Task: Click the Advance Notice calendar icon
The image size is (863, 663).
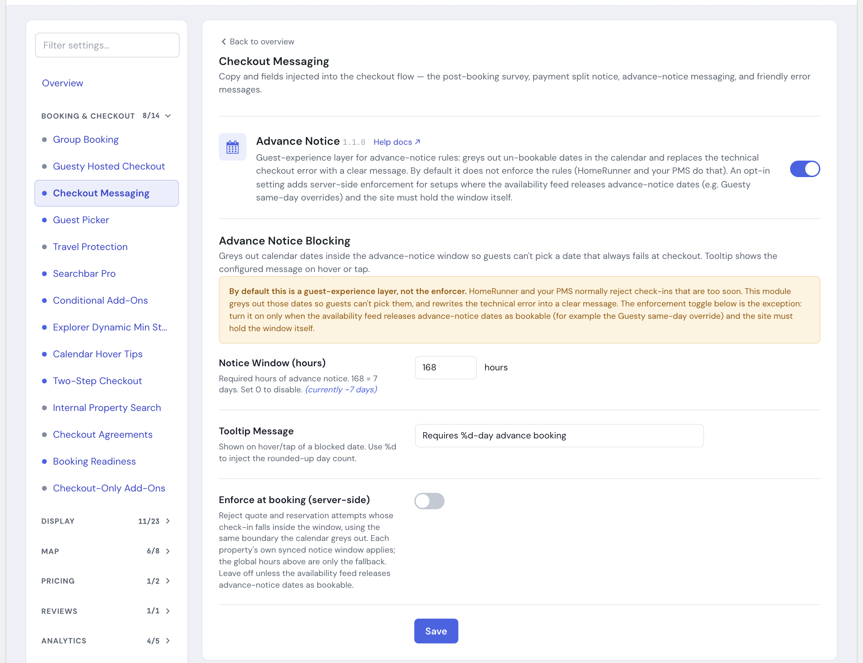Action: tap(233, 147)
